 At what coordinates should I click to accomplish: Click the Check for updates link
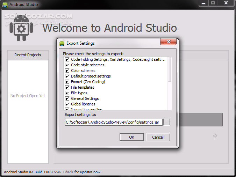[x=68, y=172]
